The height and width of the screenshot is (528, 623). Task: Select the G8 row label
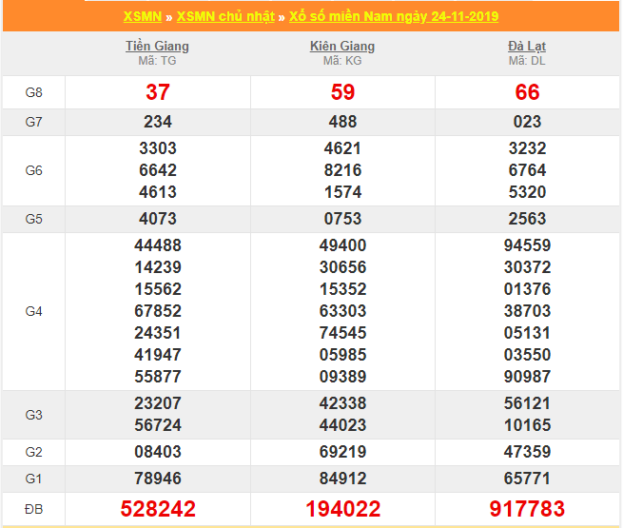(33, 92)
